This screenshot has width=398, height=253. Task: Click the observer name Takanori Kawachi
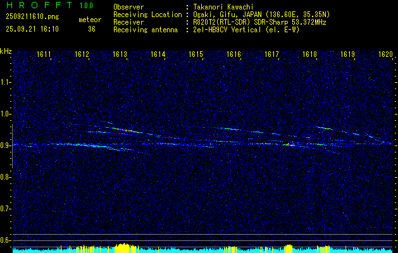(x=223, y=7)
